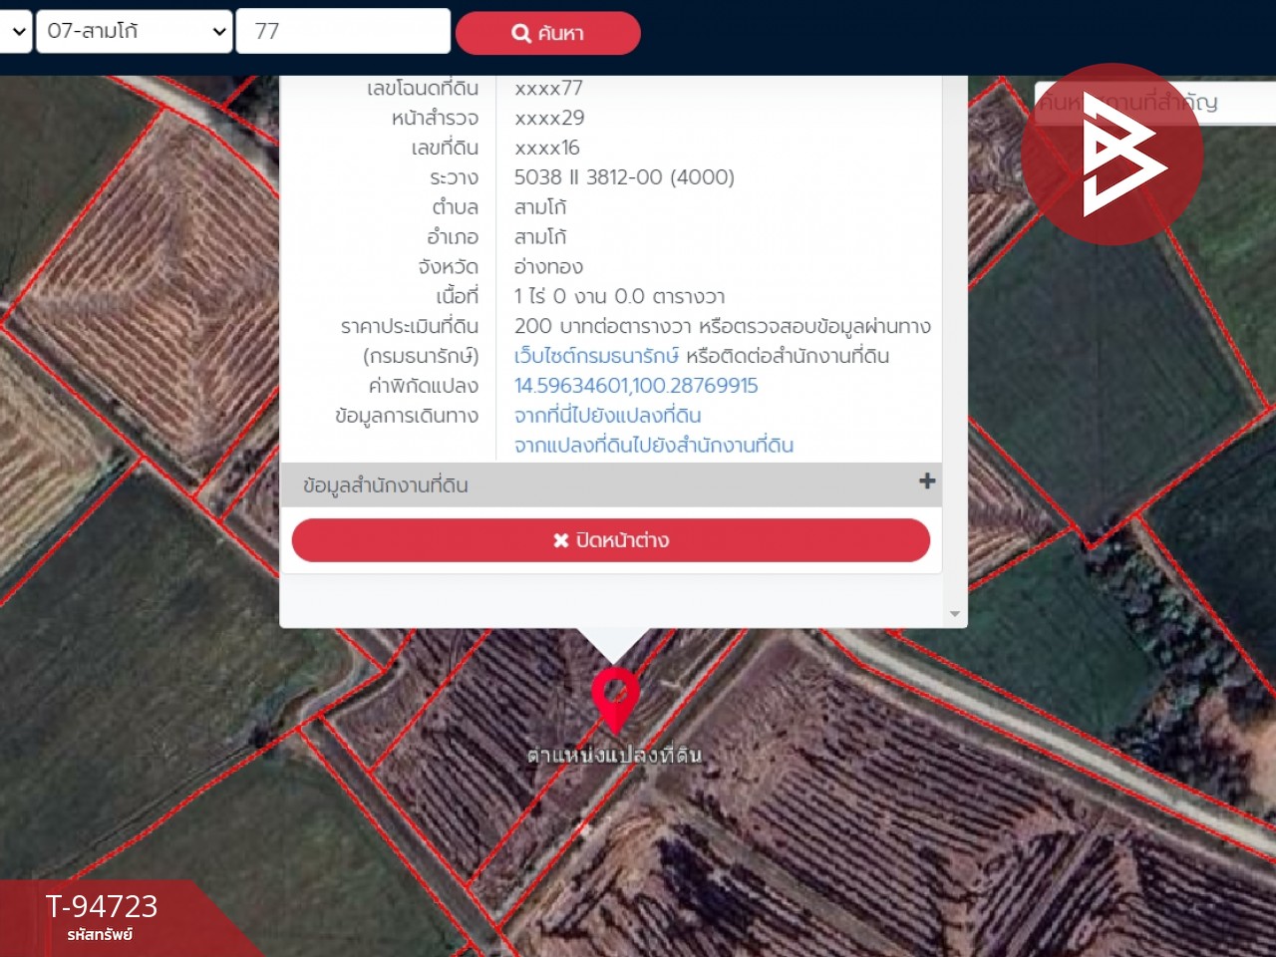Click the plus icon on the land office header

927,481
